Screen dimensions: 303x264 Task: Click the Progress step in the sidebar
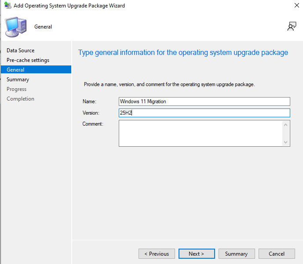(16, 89)
